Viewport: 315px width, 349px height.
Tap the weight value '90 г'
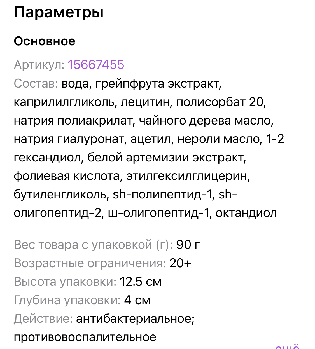(188, 245)
